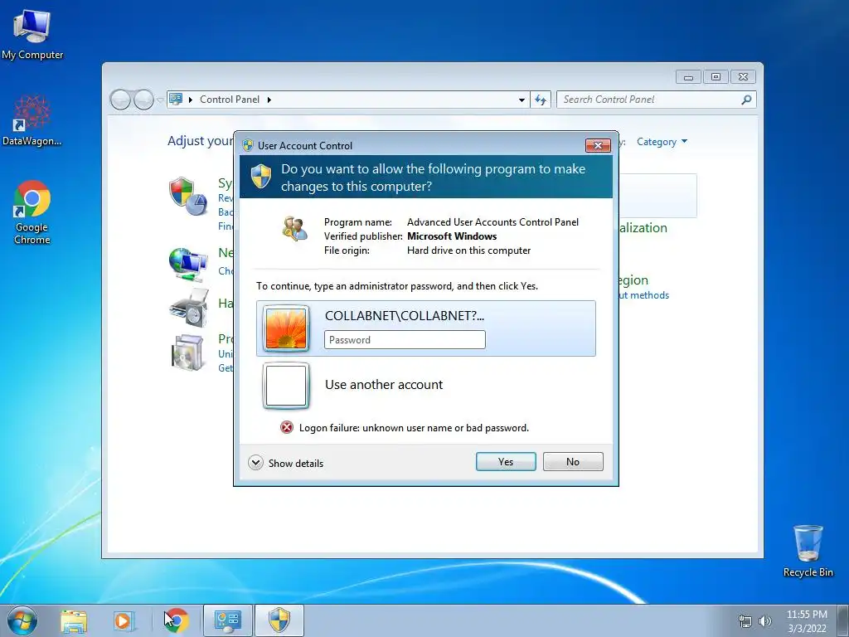The width and height of the screenshot is (849, 637).
Task: Open the Recycle Bin
Action: (x=808, y=551)
